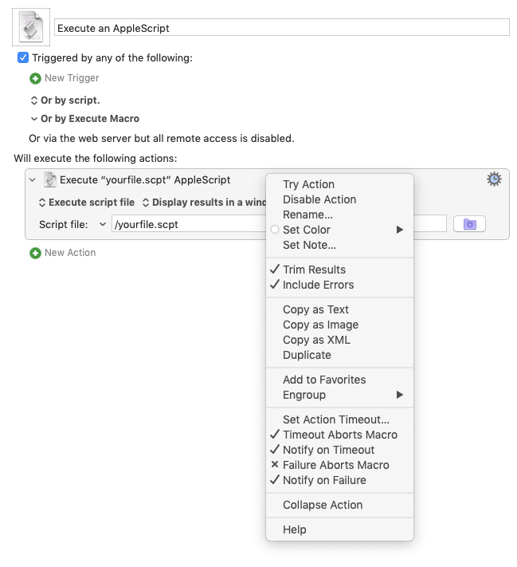Toggle 'Failure Aborts Macro' option
517x567 pixels.
tap(339, 465)
